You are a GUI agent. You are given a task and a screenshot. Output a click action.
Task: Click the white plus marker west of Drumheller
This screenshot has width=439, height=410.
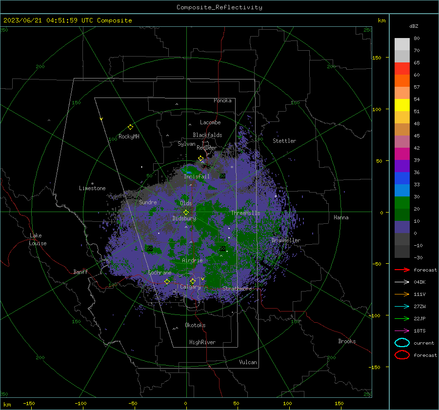pos(276,196)
